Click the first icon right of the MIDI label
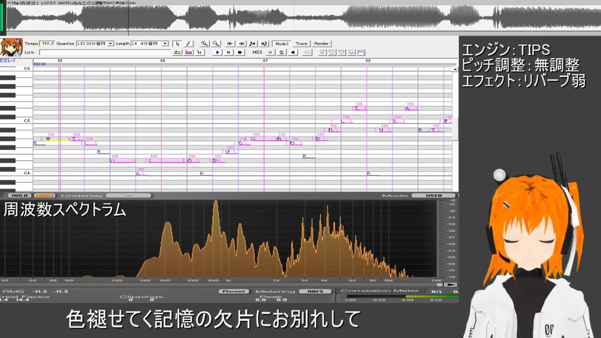The image size is (601, 338). (270, 53)
